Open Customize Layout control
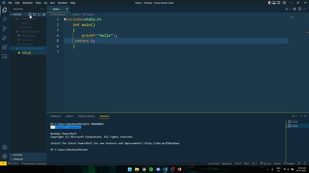309x173 pixels. (x=284, y=3)
